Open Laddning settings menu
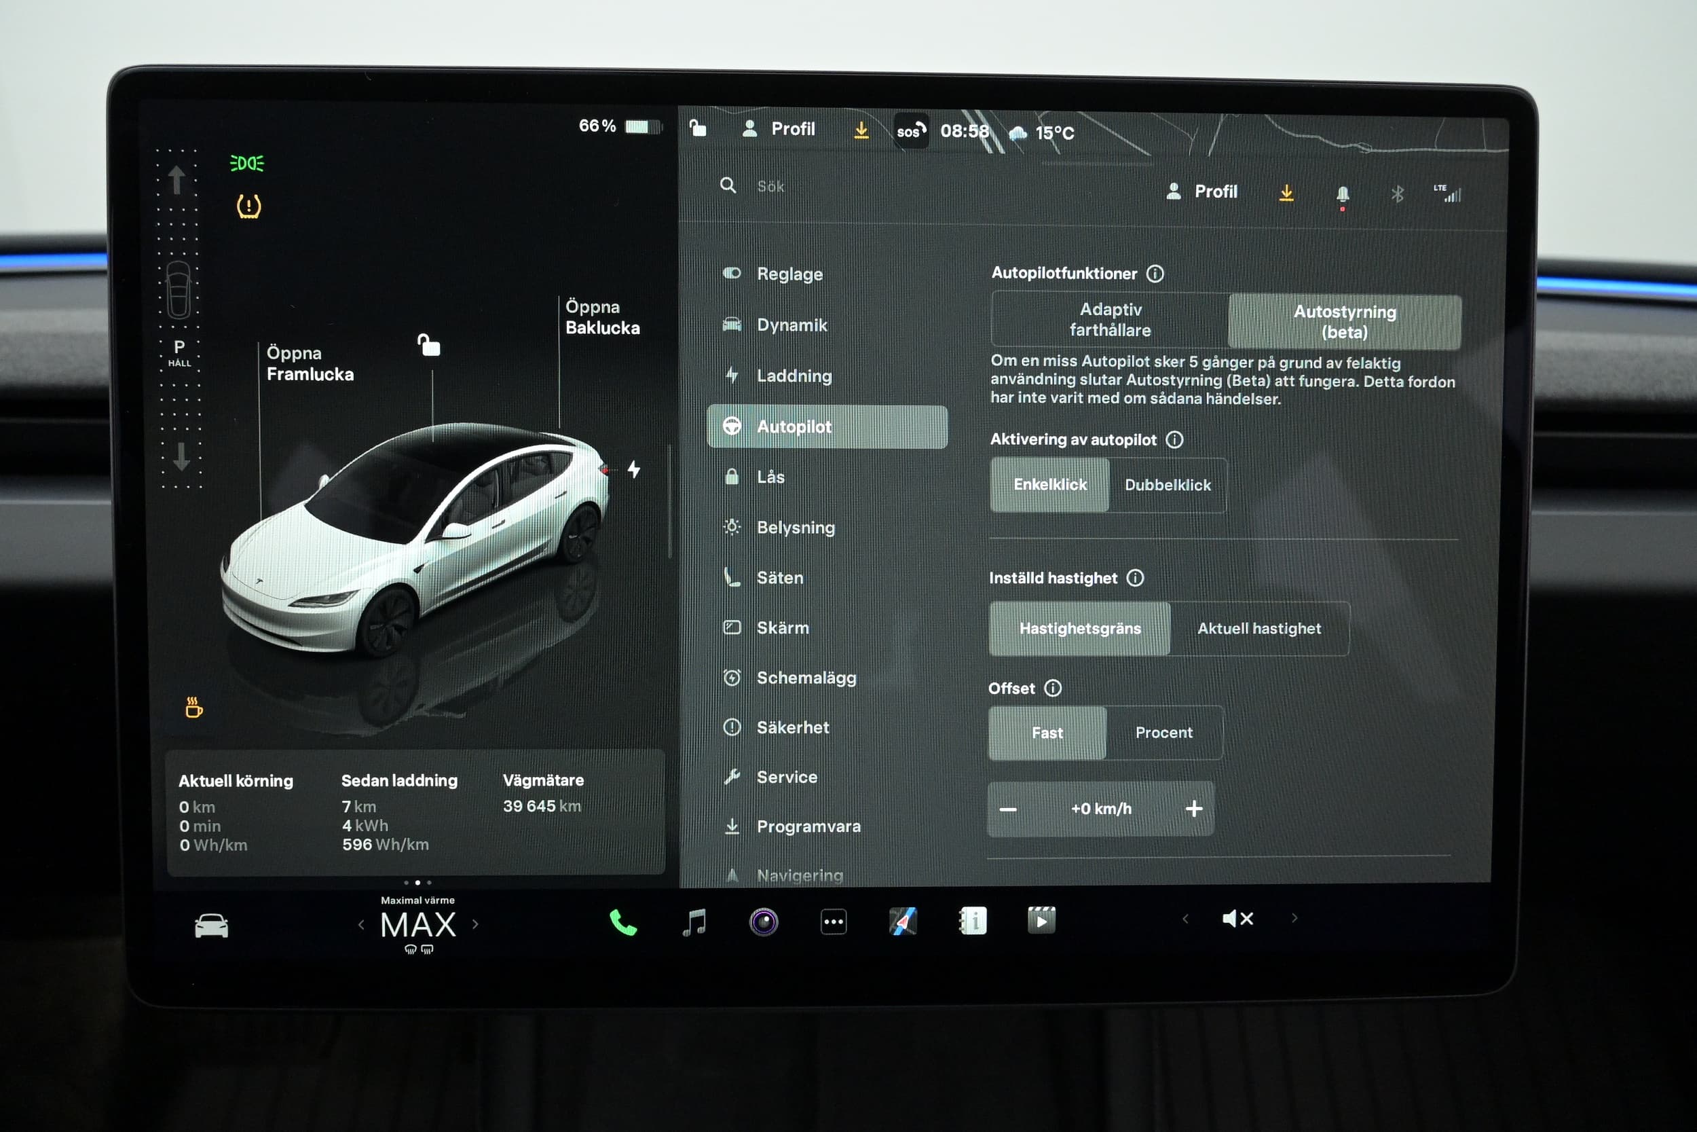The image size is (1697, 1132). point(827,376)
